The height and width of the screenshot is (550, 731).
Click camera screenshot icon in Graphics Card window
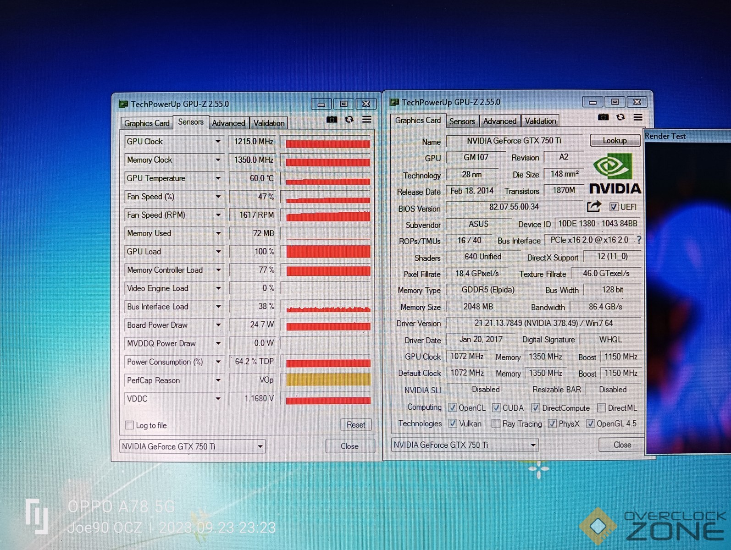point(604,117)
